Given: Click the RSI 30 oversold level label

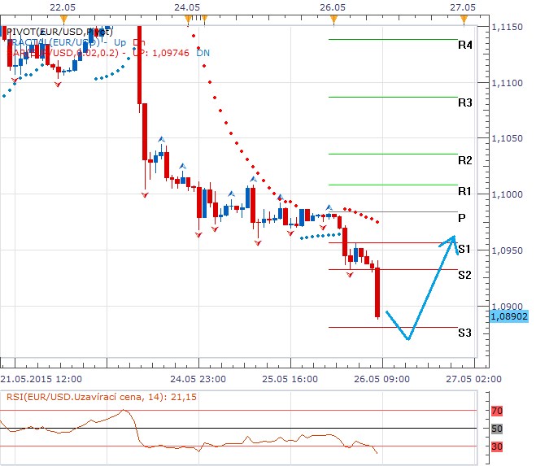Looking at the screenshot, I should pyautogui.click(x=497, y=446).
